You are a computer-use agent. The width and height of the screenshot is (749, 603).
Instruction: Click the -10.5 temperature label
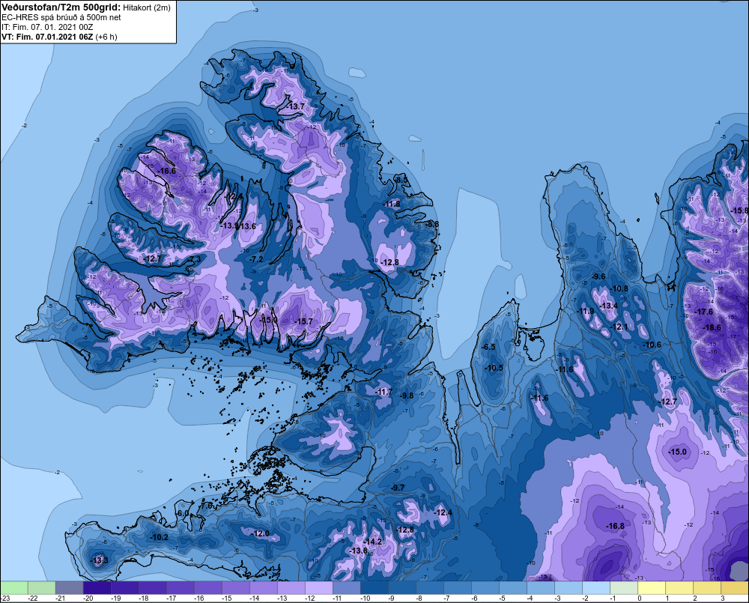pos(494,368)
